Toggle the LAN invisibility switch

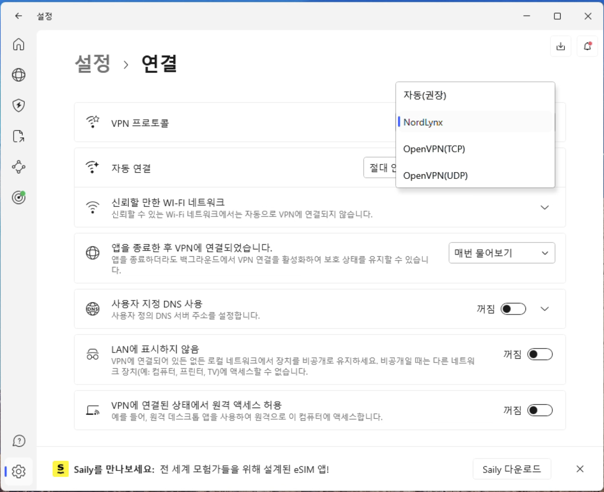click(540, 354)
